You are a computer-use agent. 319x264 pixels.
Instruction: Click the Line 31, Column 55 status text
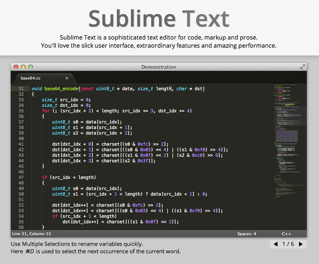(x=31, y=234)
